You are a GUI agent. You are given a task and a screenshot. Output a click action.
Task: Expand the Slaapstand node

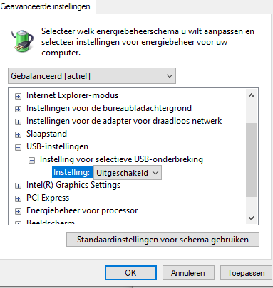[18, 134]
